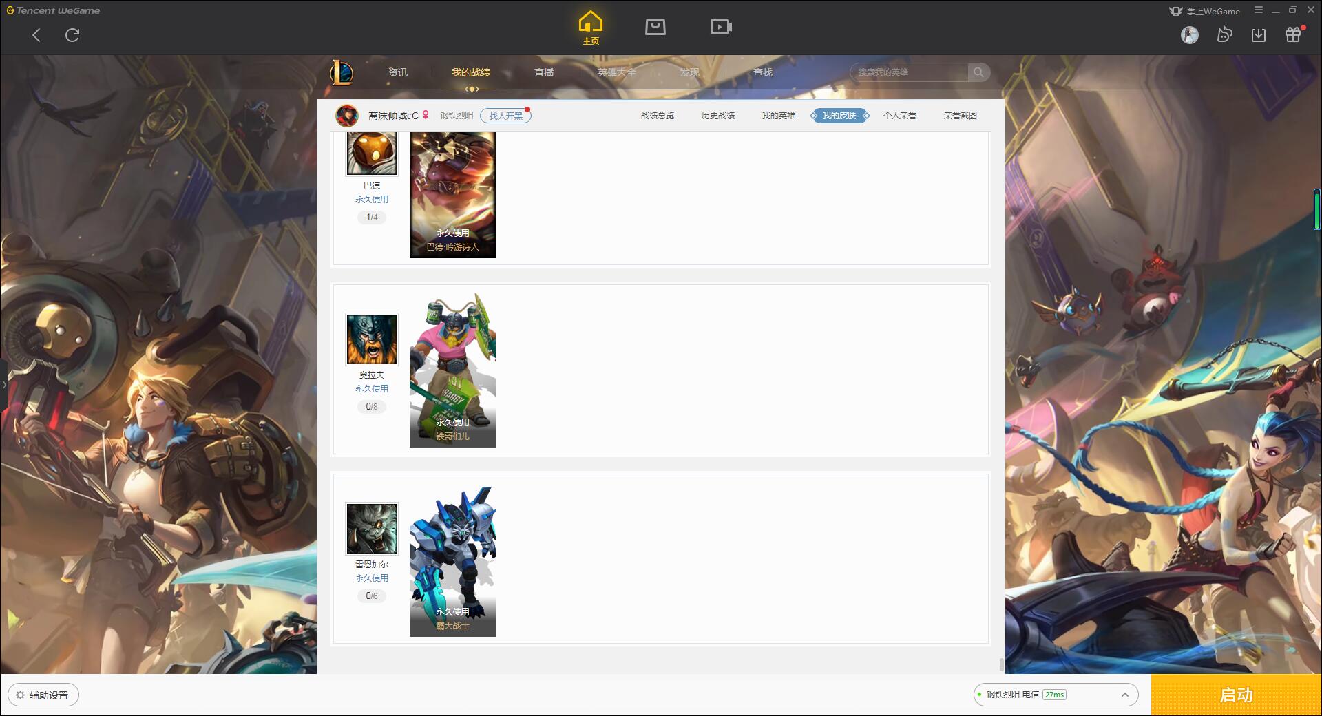Click 永久使用 under 奥拉夫 name

372,389
